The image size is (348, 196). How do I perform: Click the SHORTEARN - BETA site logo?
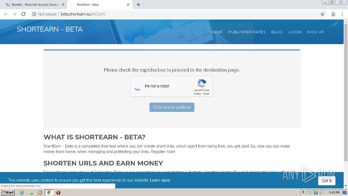coord(50,29)
